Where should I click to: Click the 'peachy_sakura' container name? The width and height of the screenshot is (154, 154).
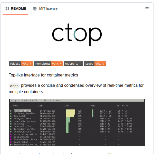click(22, 132)
